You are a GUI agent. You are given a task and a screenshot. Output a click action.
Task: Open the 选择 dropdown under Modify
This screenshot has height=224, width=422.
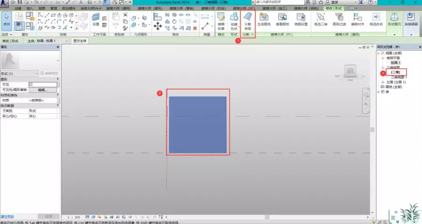(x=7, y=35)
